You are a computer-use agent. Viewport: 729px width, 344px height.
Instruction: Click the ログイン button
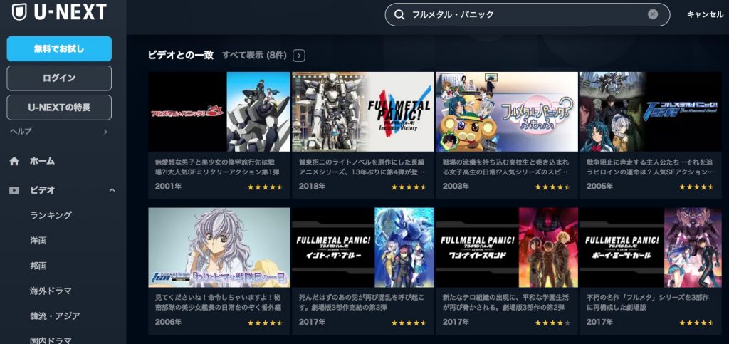point(59,78)
